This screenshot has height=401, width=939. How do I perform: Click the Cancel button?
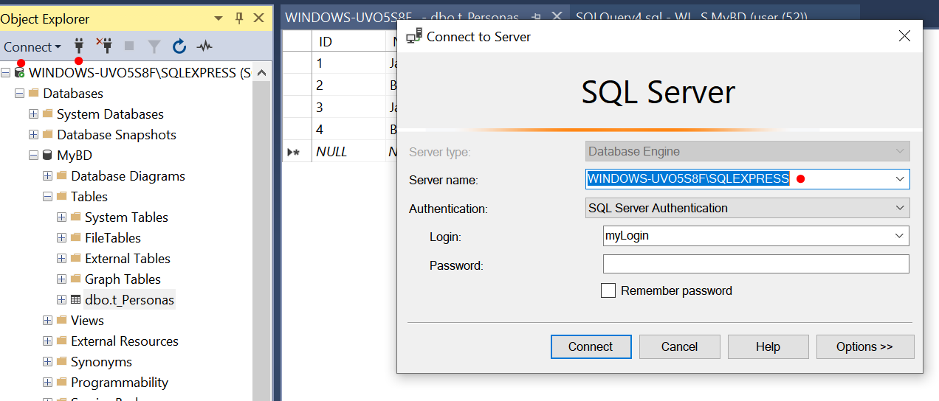[679, 346]
